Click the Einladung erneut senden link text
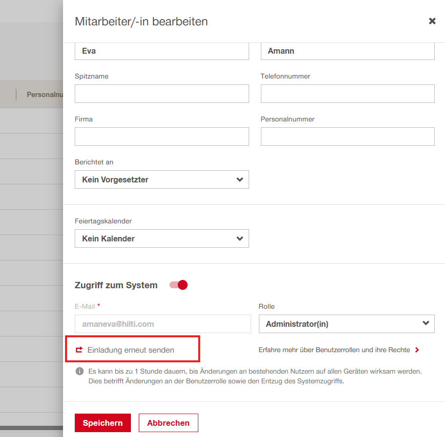 tap(130, 350)
